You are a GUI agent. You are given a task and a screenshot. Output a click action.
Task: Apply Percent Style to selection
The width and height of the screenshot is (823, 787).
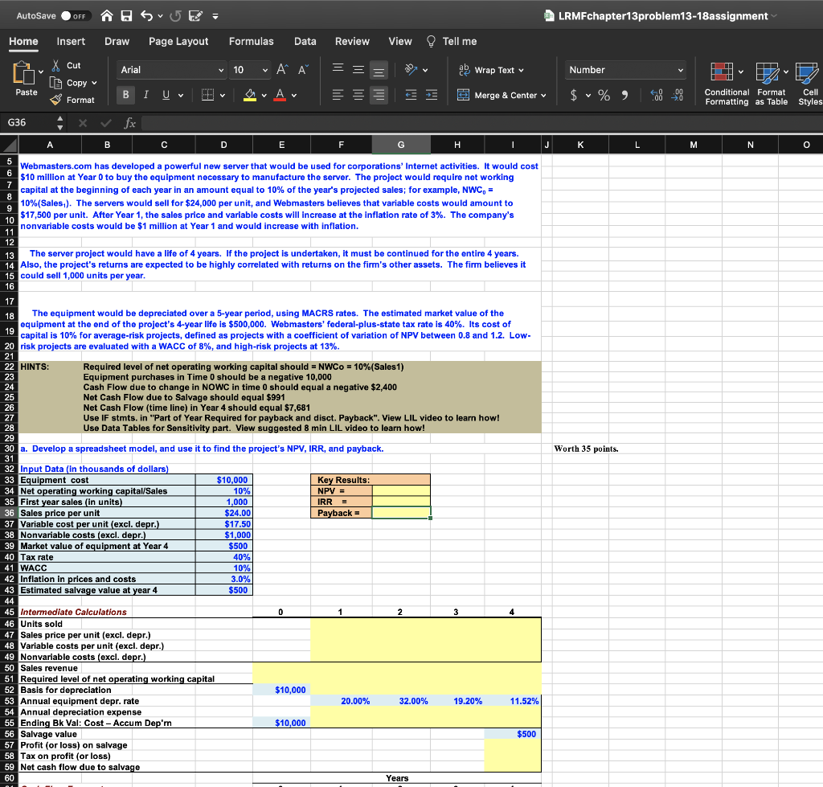tap(604, 95)
